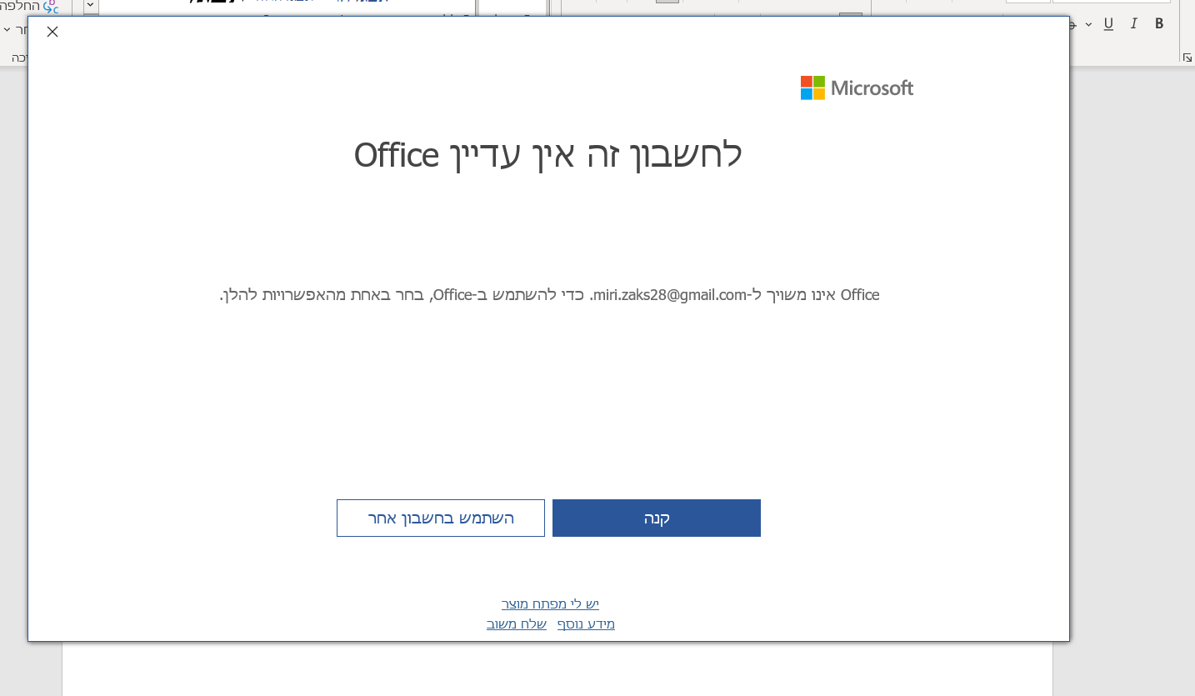1195x696 pixels.
Task: Choose the 'השתמש בחשבון אחר' account option
Action: 440,518
